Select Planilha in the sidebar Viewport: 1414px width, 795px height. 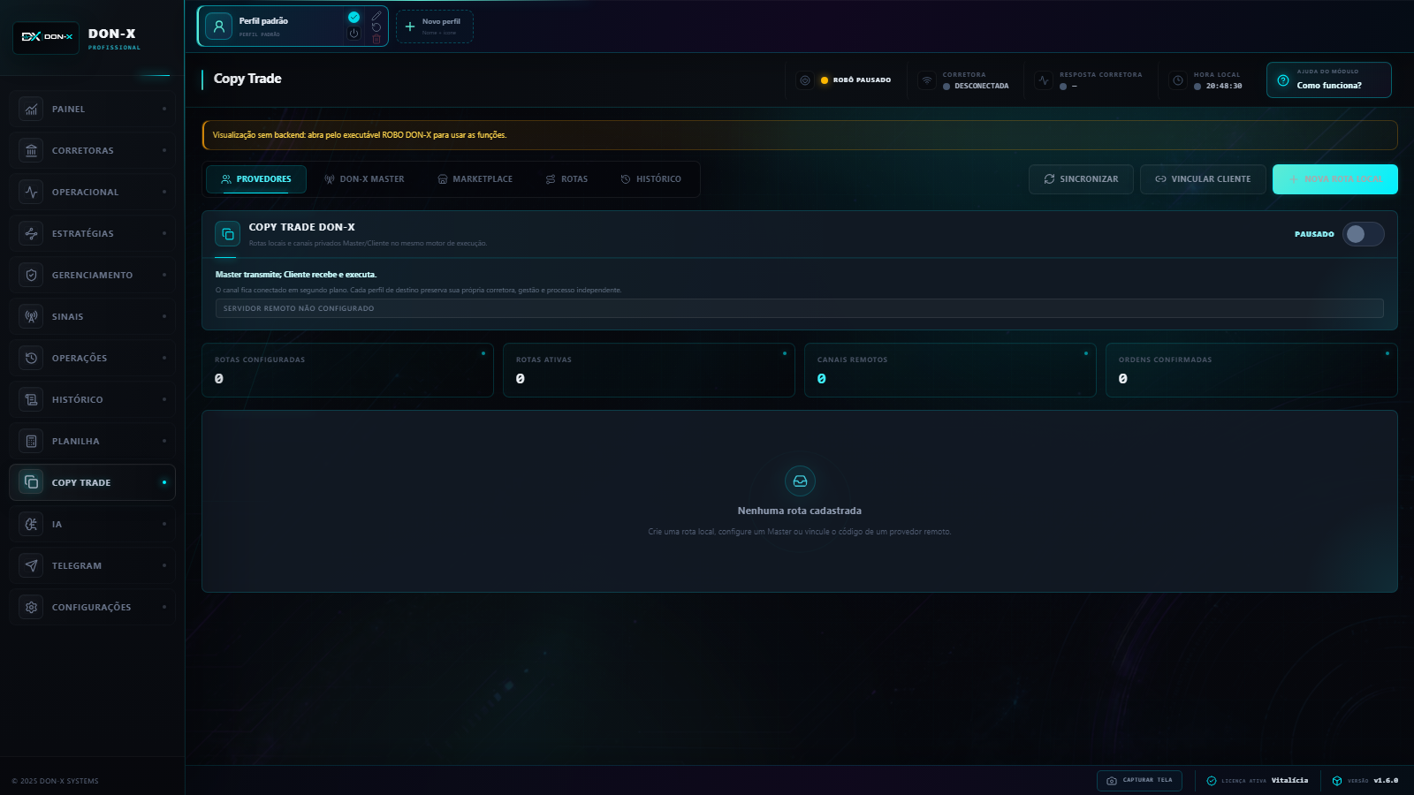tap(93, 441)
